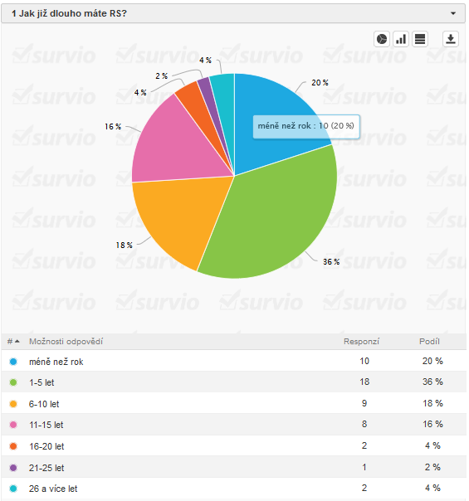
Task: Click the Podíl column header
Action: (x=429, y=341)
